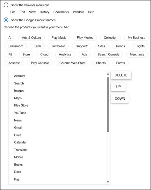Add the Adsense chip

click(14, 63)
